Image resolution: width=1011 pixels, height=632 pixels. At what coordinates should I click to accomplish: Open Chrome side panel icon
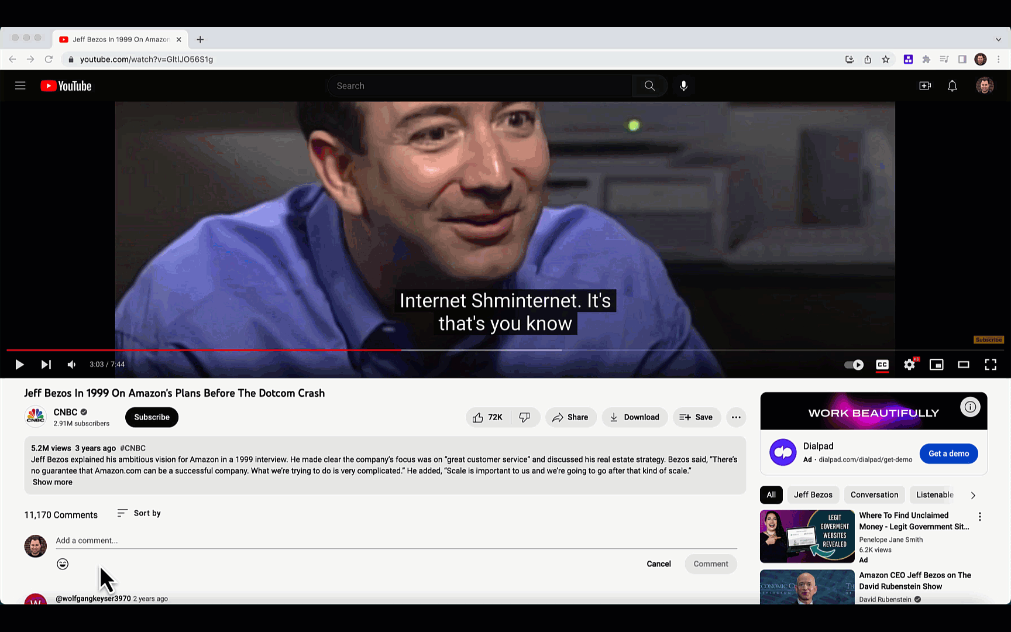coord(962,59)
